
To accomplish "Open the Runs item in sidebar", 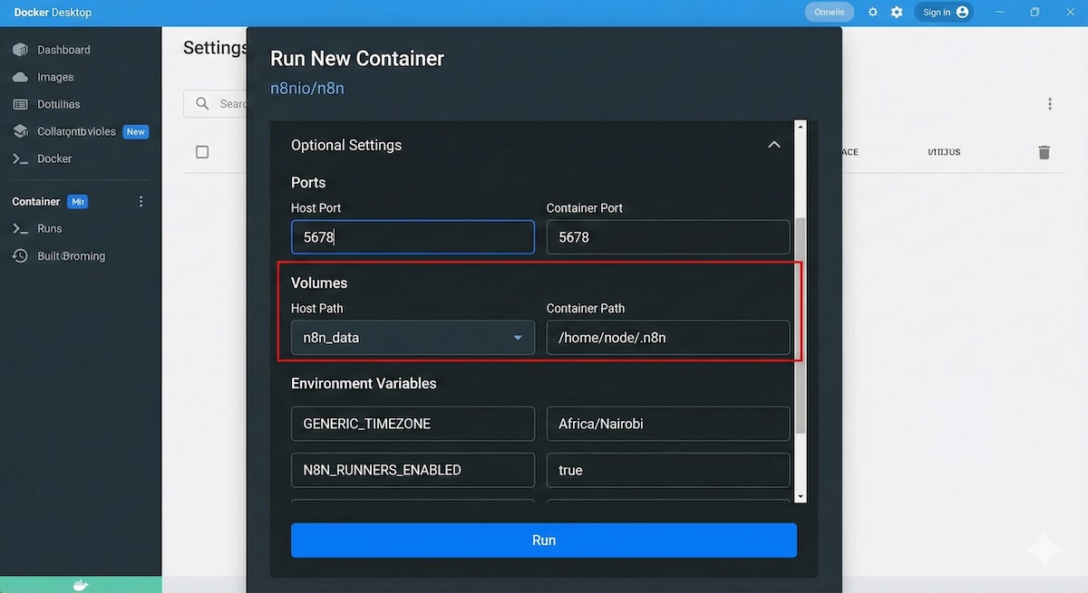I will (x=49, y=229).
